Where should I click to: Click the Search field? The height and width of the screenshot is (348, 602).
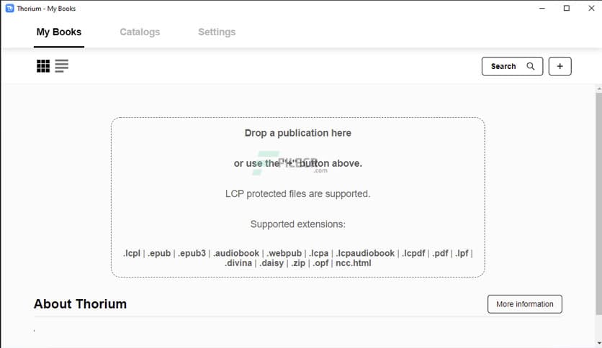512,66
